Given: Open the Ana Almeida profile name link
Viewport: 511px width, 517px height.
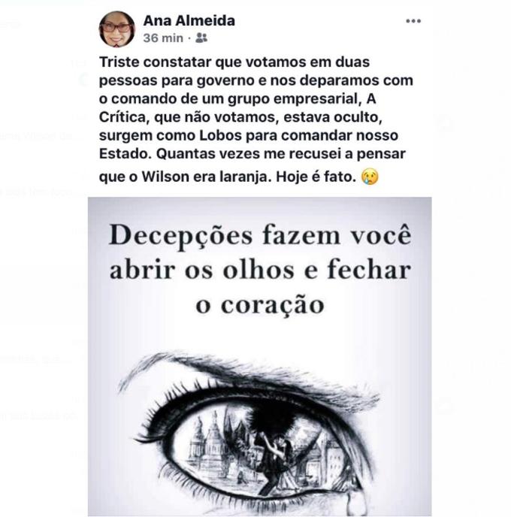Looking at the screenshot, I should 189,21.
